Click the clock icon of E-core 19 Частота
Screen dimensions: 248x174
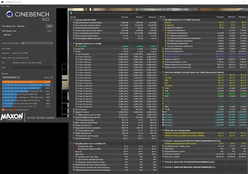(76, 107)
